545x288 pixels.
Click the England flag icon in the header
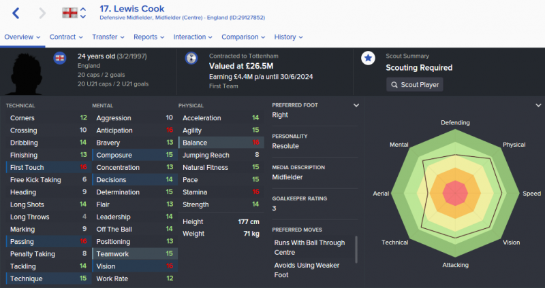(x=69, y=13)
